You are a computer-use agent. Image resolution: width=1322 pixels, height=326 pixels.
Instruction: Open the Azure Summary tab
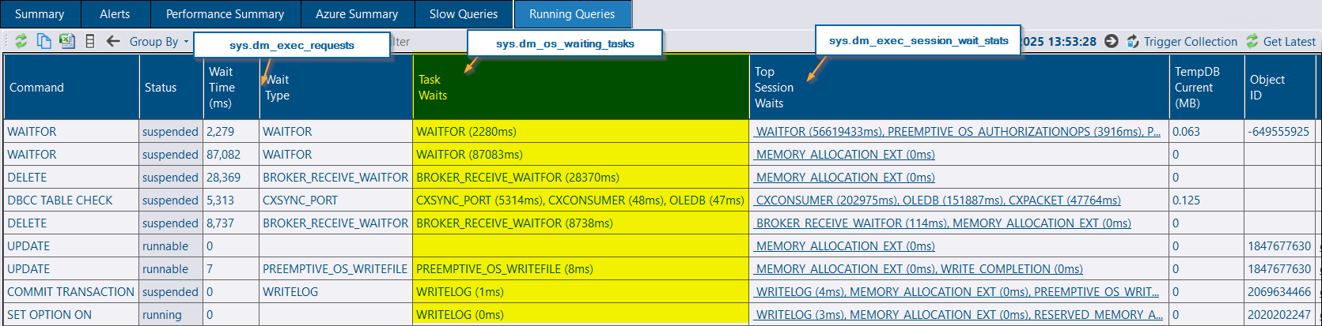pyautogui.click(x=356, y=14)
